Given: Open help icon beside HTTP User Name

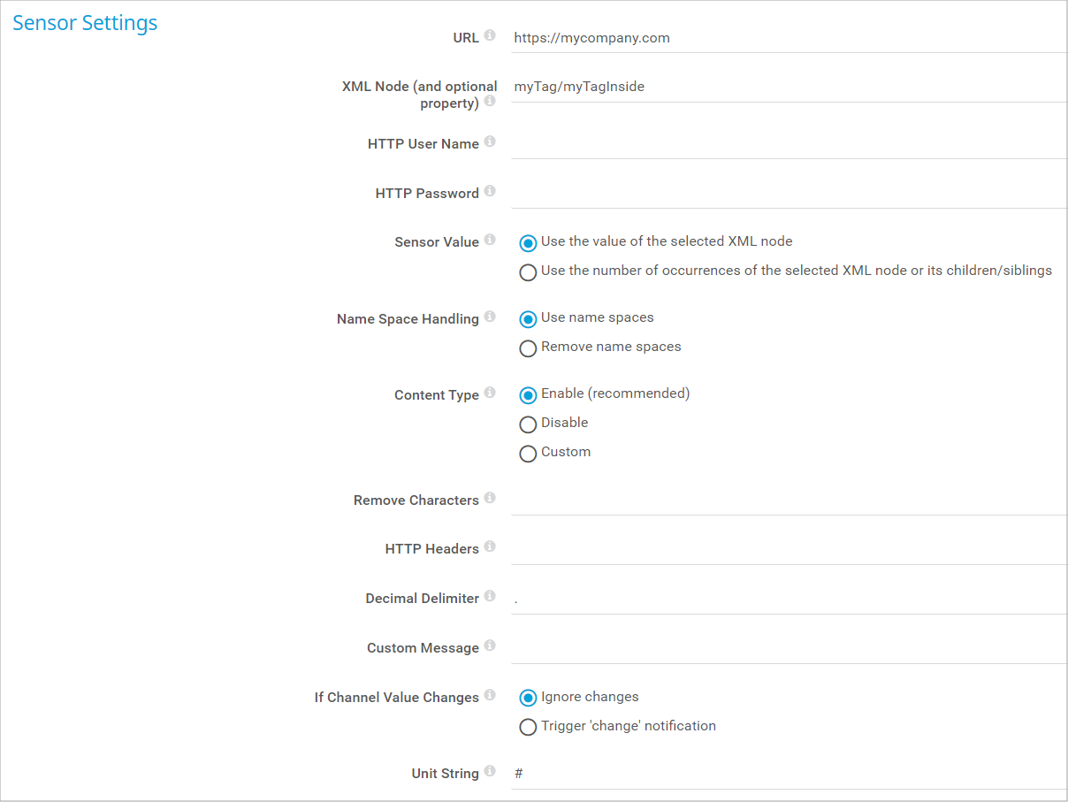Looking at the screenshot, I should click(x=490, y=141).
